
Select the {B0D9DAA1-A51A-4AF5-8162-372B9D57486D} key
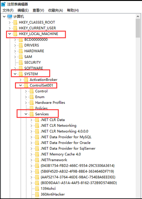tap(79, 183)
